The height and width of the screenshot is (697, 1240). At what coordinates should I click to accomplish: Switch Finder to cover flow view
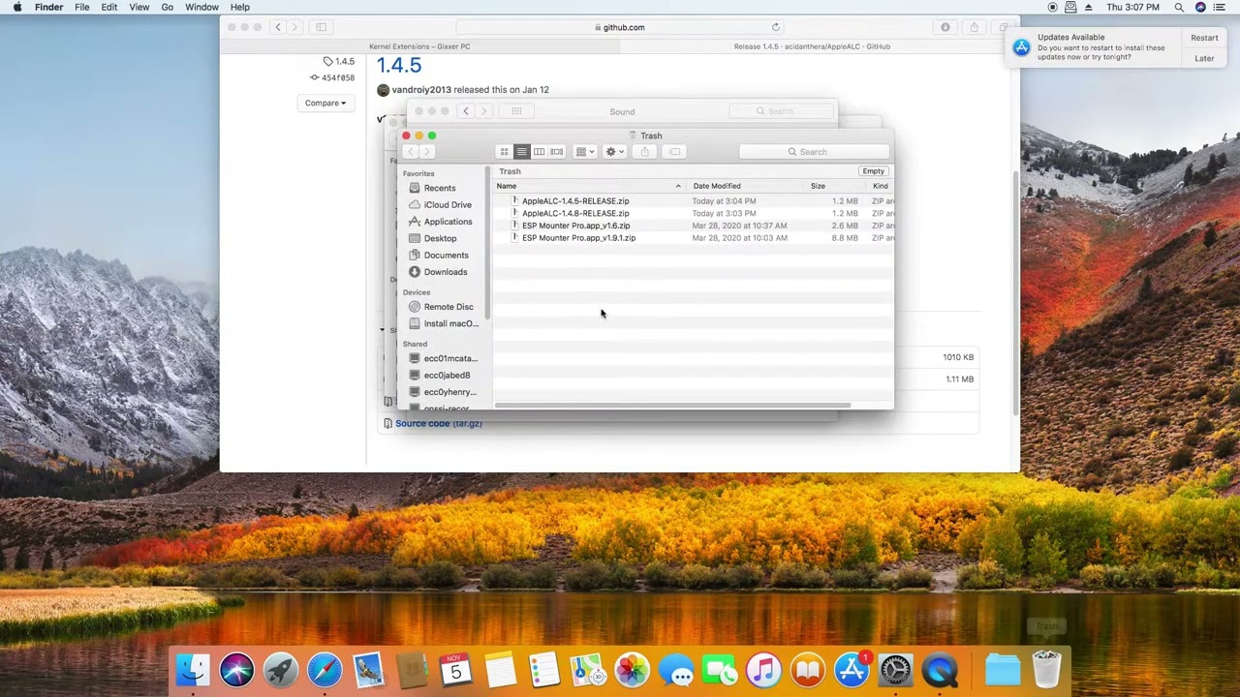pyautogui.click(x=556, y=152)
